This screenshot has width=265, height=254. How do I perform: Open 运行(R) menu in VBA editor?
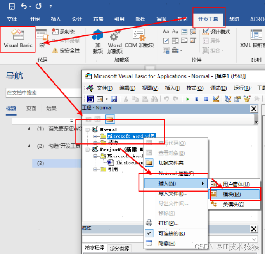[242, 88]
